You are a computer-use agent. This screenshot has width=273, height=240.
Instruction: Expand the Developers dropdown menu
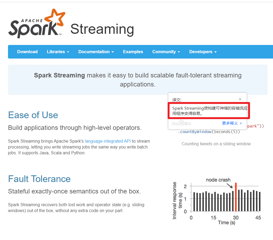pos(203,52)
